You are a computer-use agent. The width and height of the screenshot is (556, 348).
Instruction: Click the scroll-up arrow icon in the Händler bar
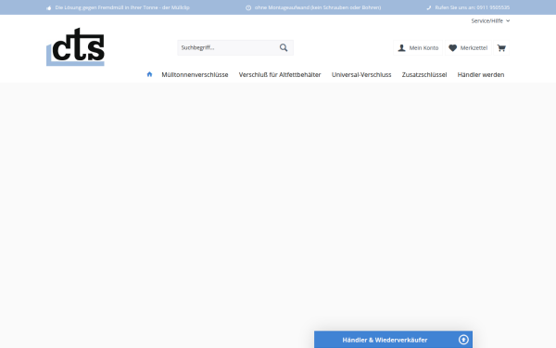463,340
